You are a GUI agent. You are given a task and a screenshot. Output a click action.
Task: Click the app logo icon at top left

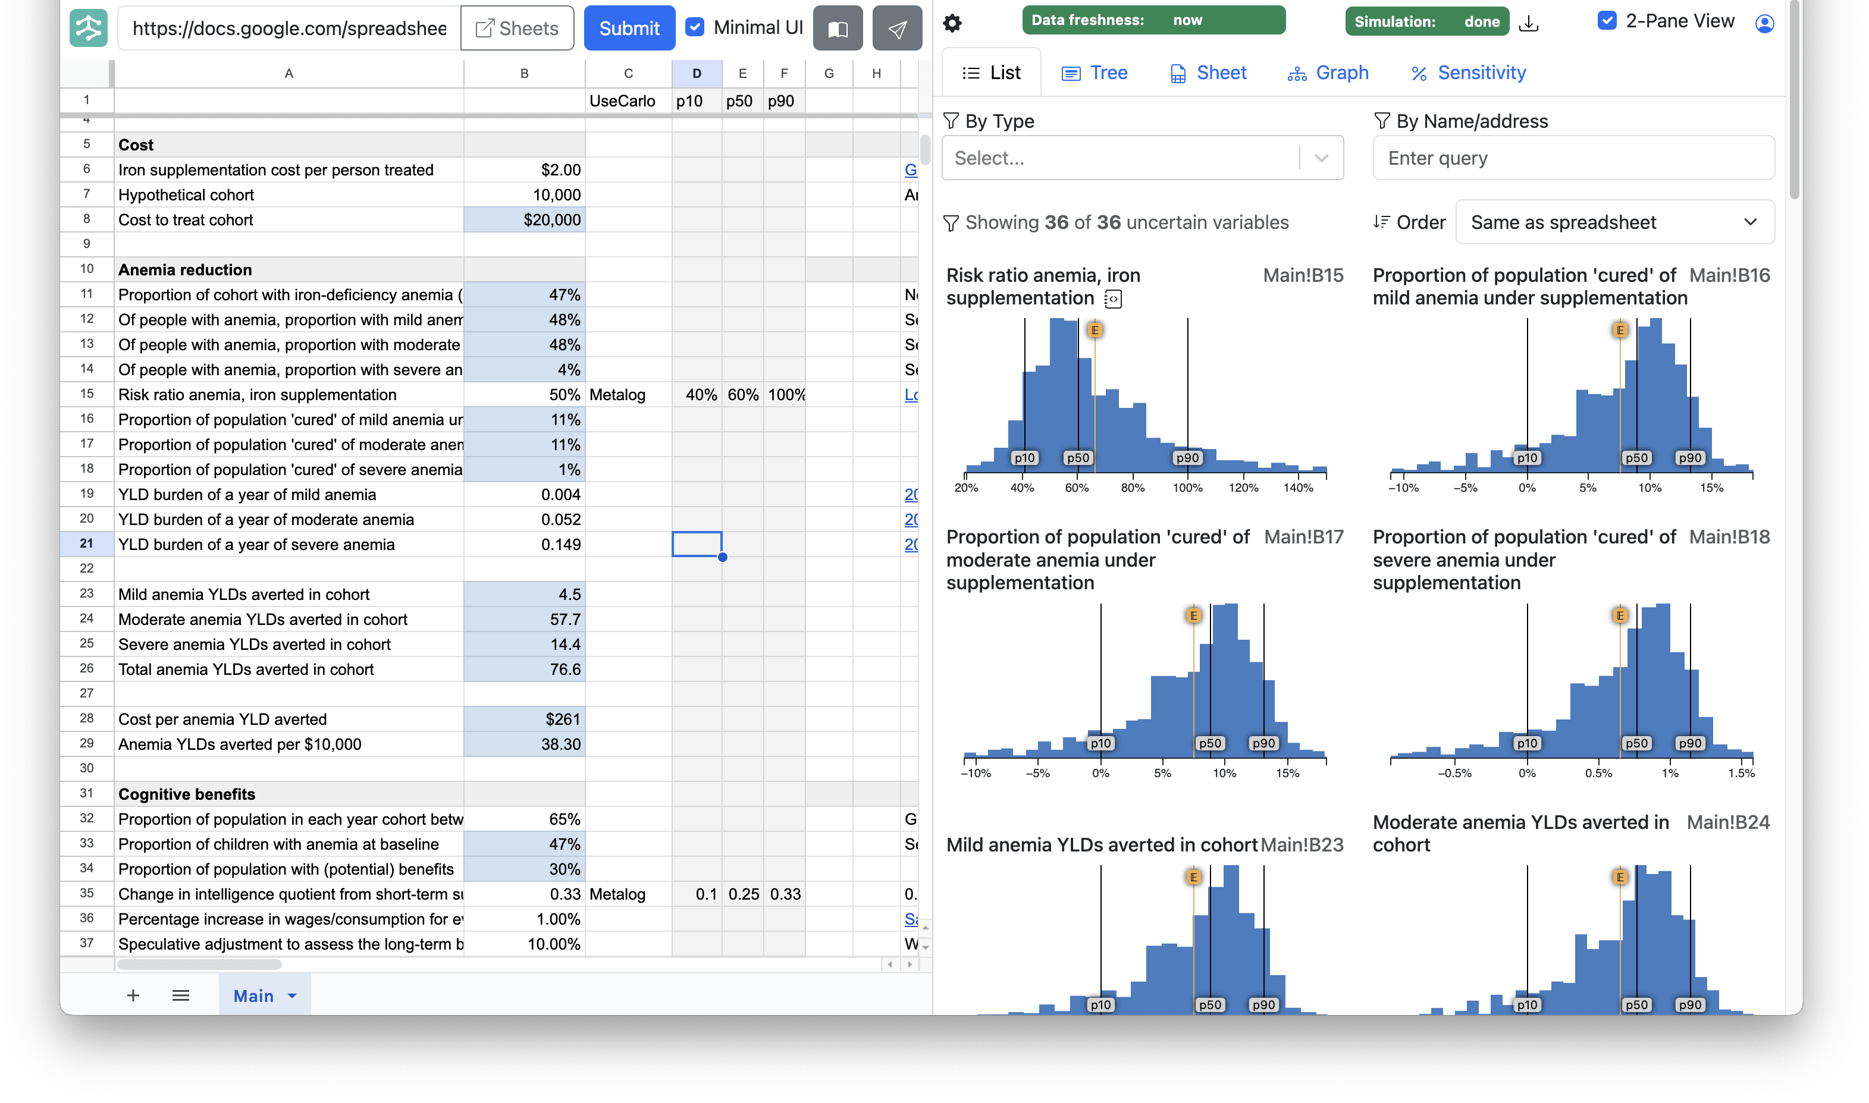[x=89, y=29]
